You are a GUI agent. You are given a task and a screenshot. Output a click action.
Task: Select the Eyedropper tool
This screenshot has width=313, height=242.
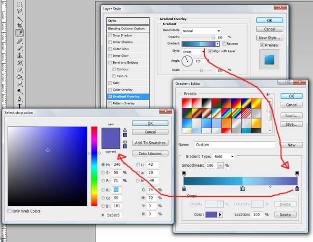[20, 33]
